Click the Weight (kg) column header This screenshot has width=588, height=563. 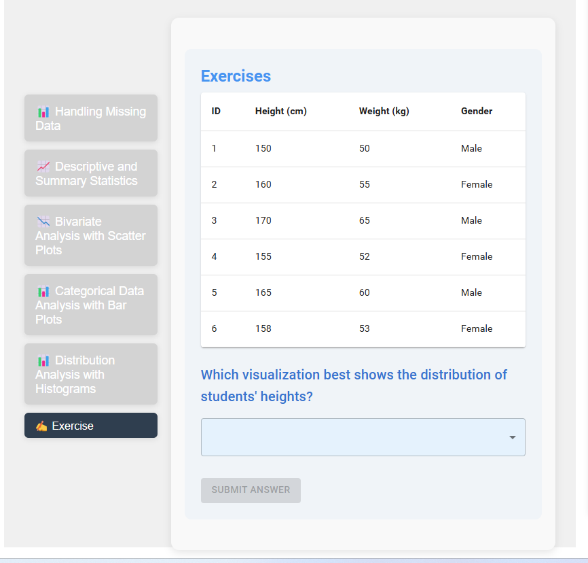coord(384,112)
